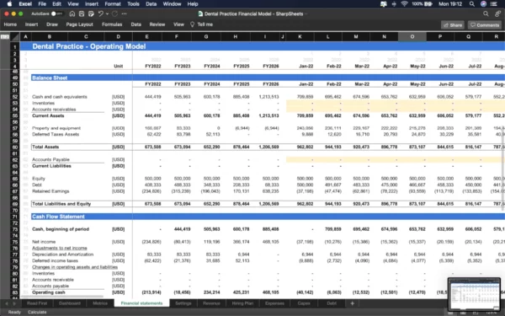Click the Dental Practice - Operating Model title cell

tap(89, 46)
